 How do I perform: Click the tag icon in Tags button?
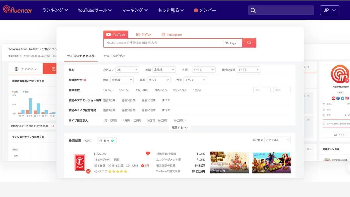click(227, 43)
